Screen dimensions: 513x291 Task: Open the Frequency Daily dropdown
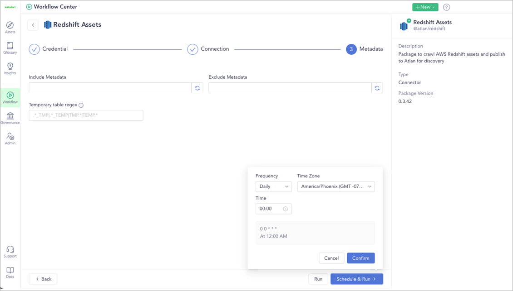[273, 186]
